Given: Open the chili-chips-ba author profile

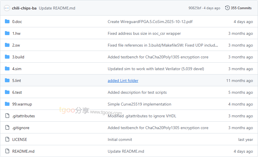Looking at the screenshot, I should pyautogui.click(x=24, y=8).
